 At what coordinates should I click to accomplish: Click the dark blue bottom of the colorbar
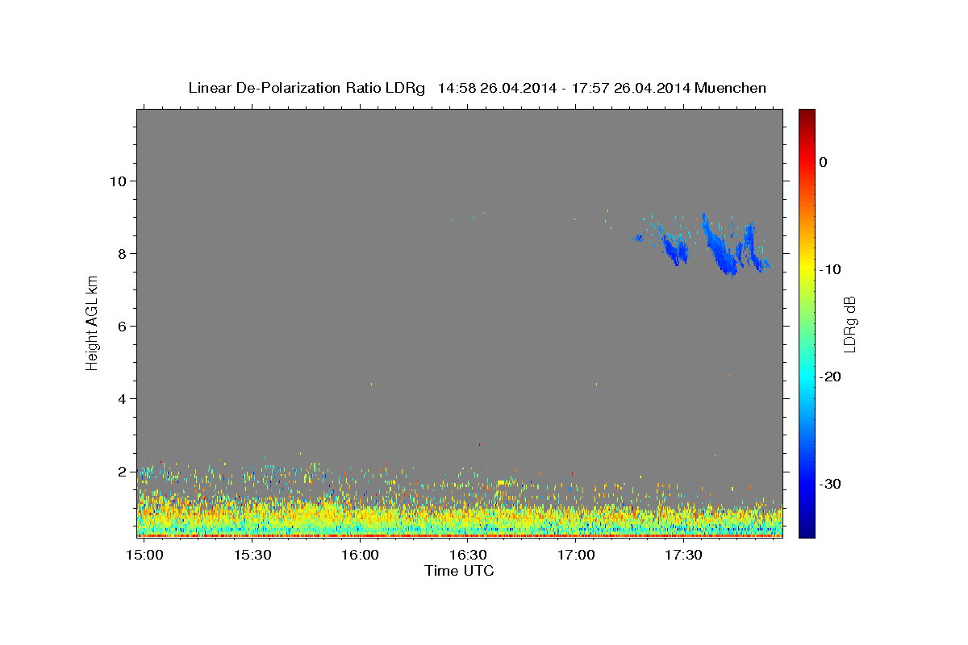(807, 528)
